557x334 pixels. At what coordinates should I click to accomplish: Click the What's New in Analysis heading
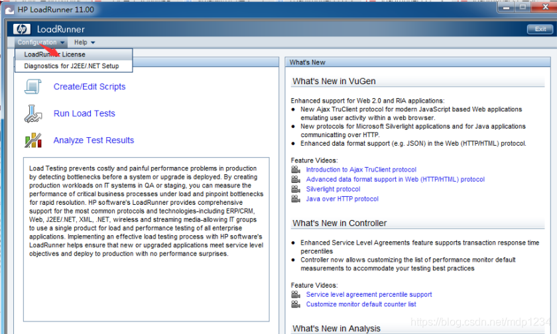point(336,329)
